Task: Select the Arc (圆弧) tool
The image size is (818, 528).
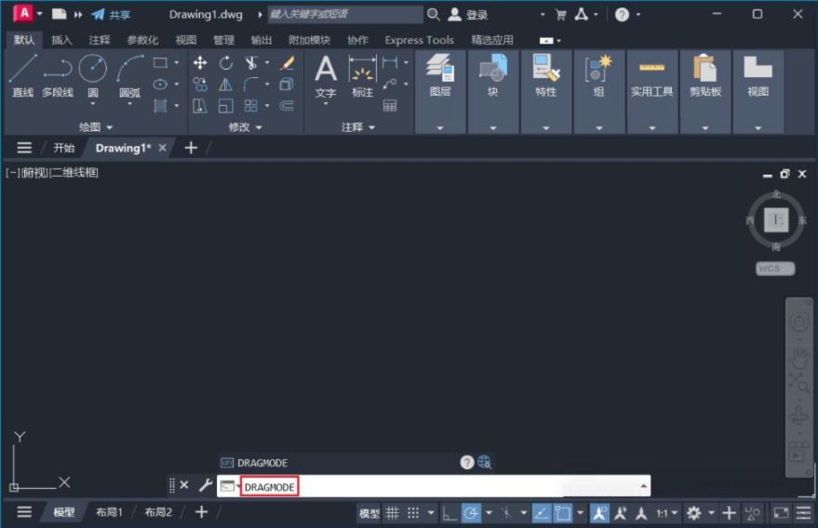Action: pyautogui.click(x=129, y=76)
